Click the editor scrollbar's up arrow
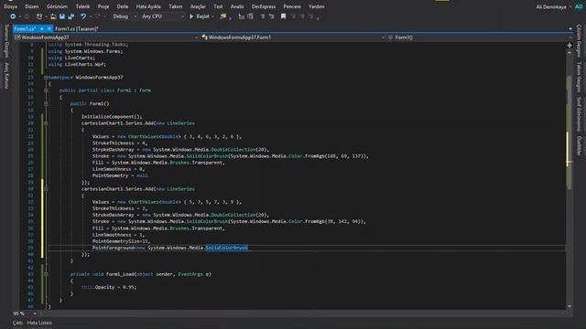Image resolution: width=586 pixels, height=329 pixels. [570, 53]
